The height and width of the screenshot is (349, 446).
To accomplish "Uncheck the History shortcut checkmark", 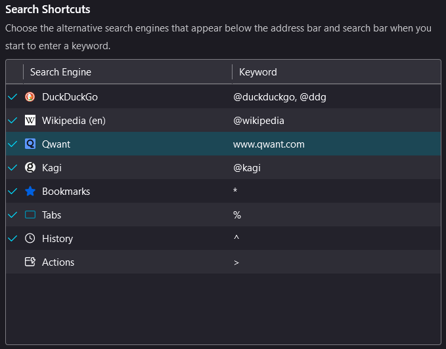I will 12,238.
